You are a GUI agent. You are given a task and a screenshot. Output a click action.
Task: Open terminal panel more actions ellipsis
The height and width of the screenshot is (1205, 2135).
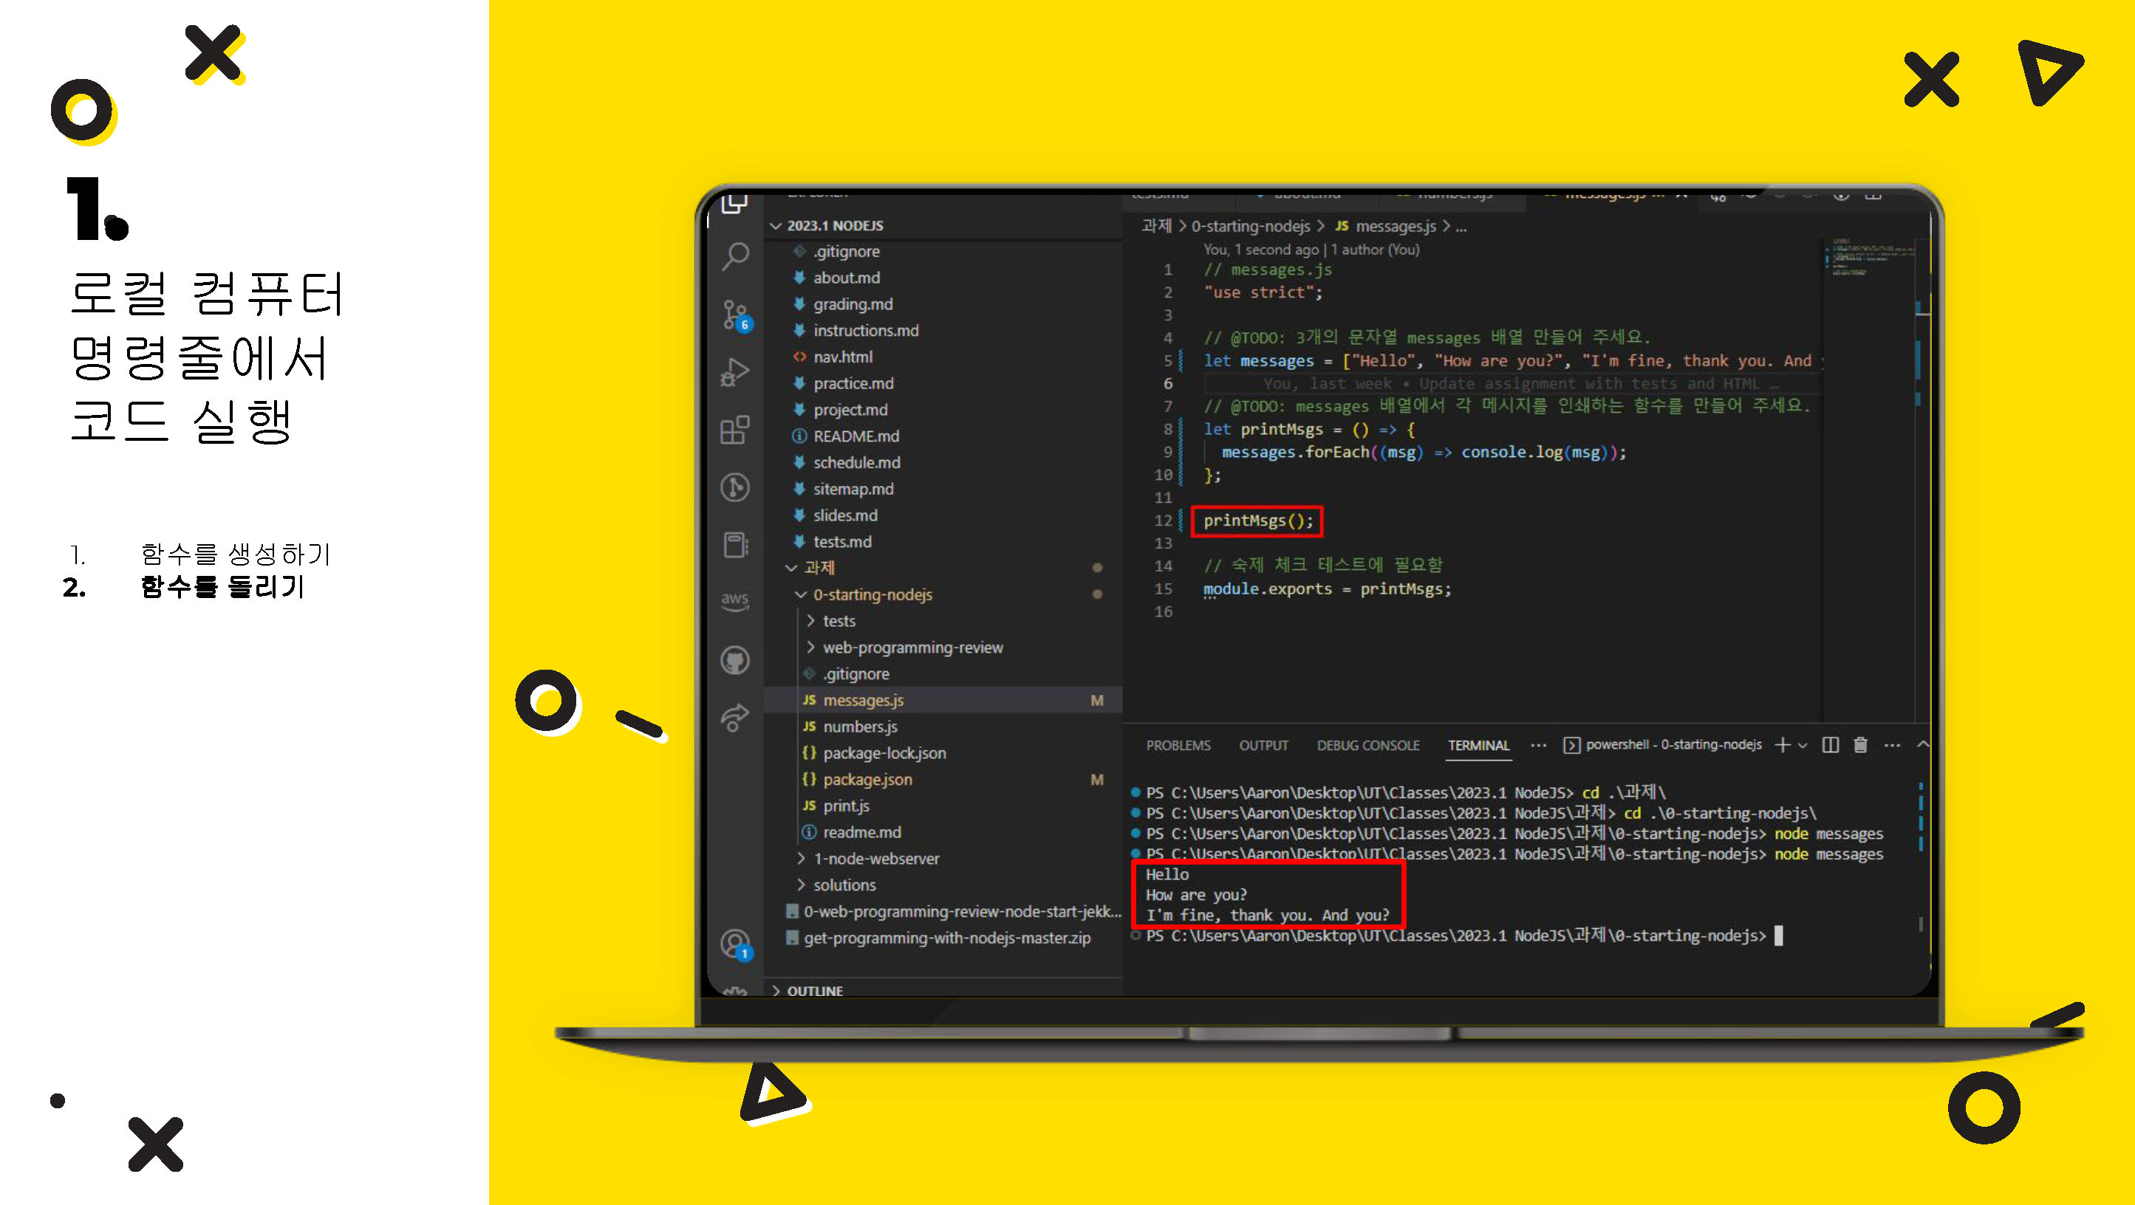(x=1892, y=745)
